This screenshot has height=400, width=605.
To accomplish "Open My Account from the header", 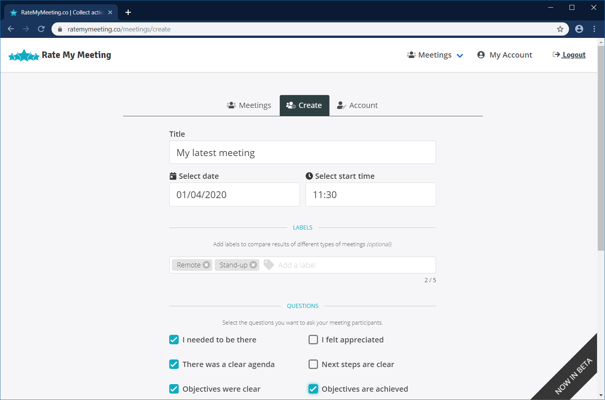I will pyautogui.click(x=504, y=55).
